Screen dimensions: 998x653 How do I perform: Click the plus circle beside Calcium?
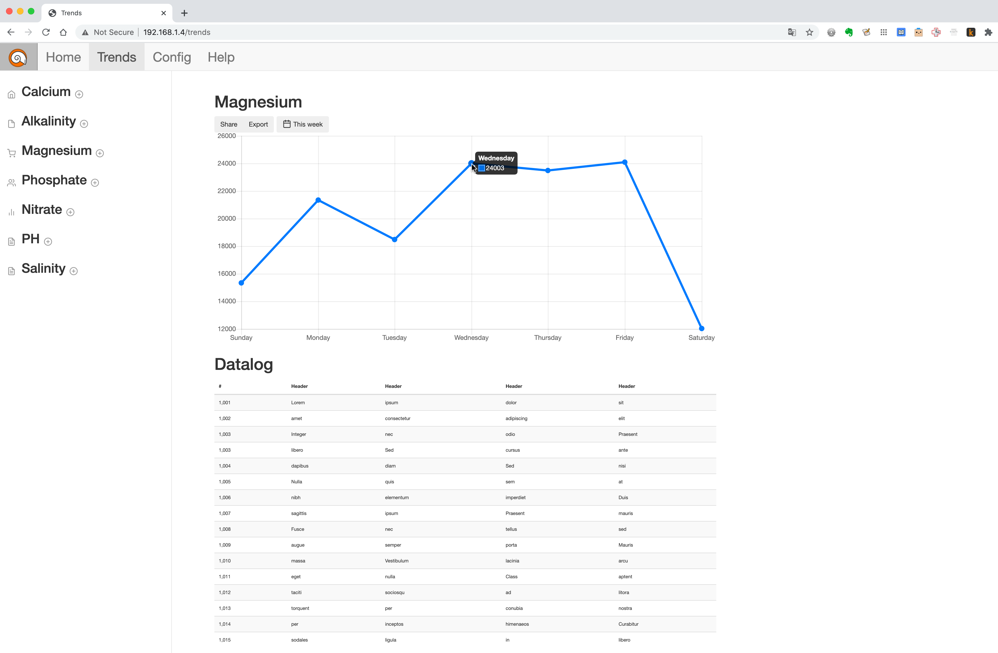point(79,94)
